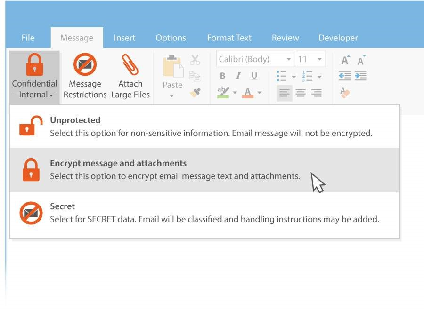Switch to the Message tab

pos(77,38)
